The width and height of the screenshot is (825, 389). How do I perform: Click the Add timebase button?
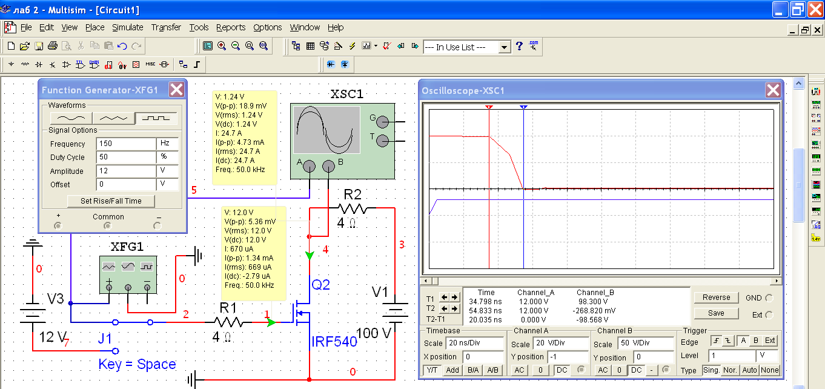452,370
